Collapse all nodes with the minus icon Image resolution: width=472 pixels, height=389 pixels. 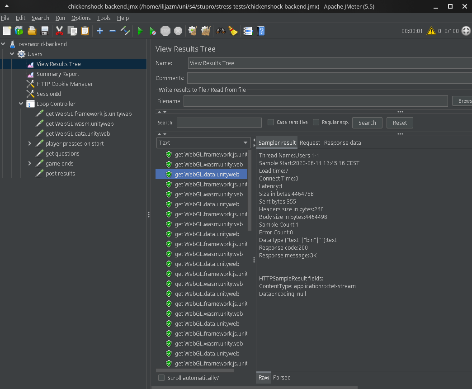[x=113, y=31]
